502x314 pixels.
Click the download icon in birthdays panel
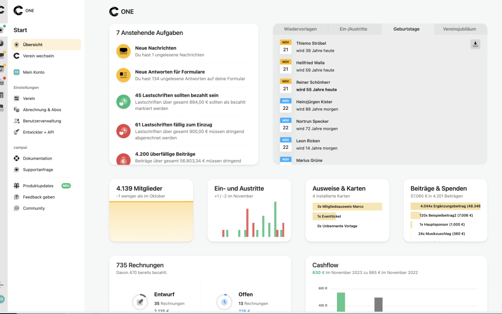coord(475,44)
